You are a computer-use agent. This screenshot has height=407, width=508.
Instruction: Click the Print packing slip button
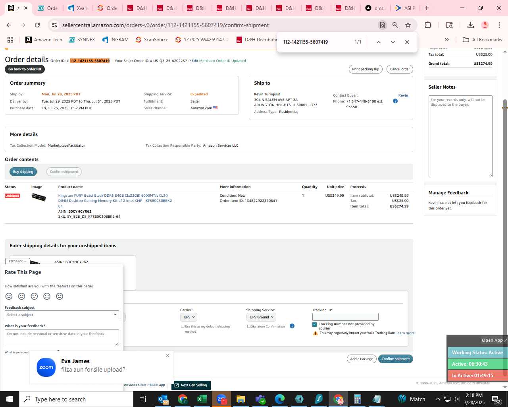point(366,69)
